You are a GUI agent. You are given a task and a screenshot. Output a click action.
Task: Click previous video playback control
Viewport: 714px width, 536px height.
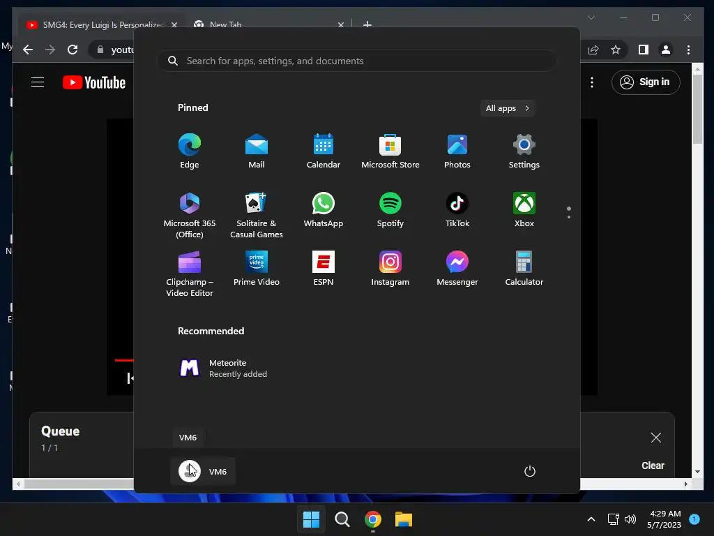point(130,378)
